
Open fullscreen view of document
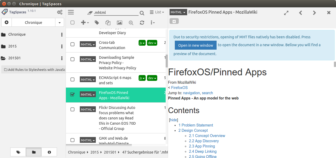286,13
